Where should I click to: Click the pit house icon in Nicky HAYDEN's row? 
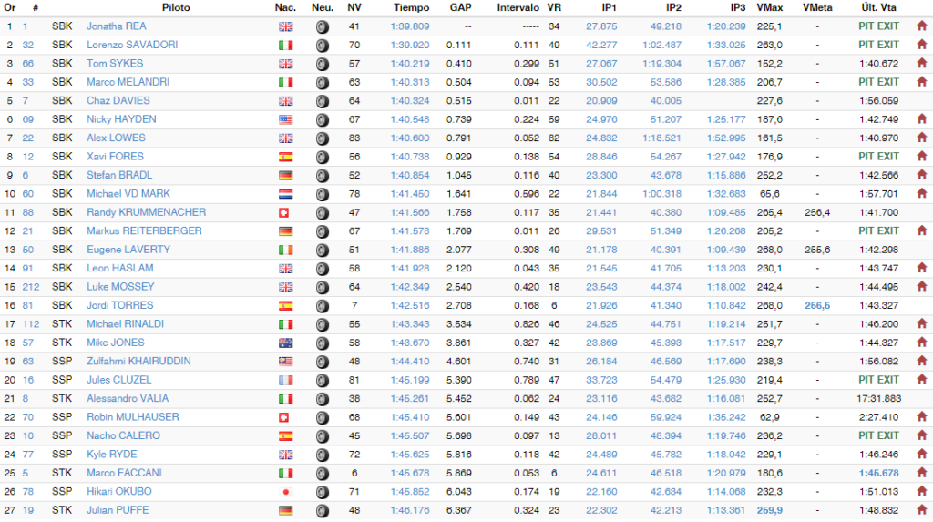click(922, 119)
